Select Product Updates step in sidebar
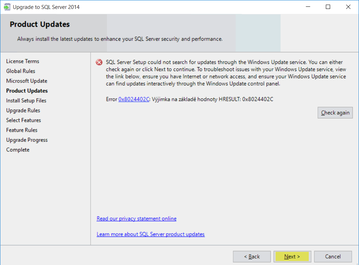Image resolution: width=359 pixels, height=265 pixels. [27, 91]
